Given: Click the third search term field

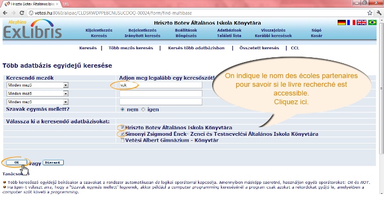Looking at the screenshot, I should [x=161, y=102].
